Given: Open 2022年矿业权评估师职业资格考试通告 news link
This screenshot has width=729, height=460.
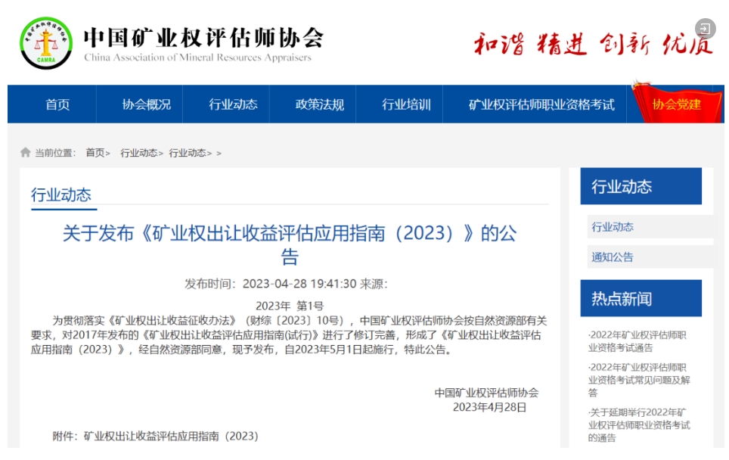Looking at the screenshot, I should pos(637,341).
